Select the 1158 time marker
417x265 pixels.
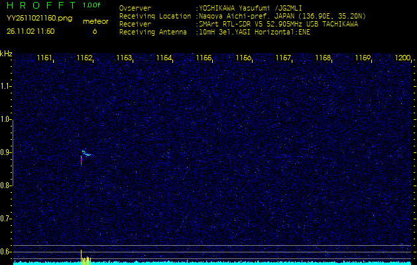click(x=323, y=58)
